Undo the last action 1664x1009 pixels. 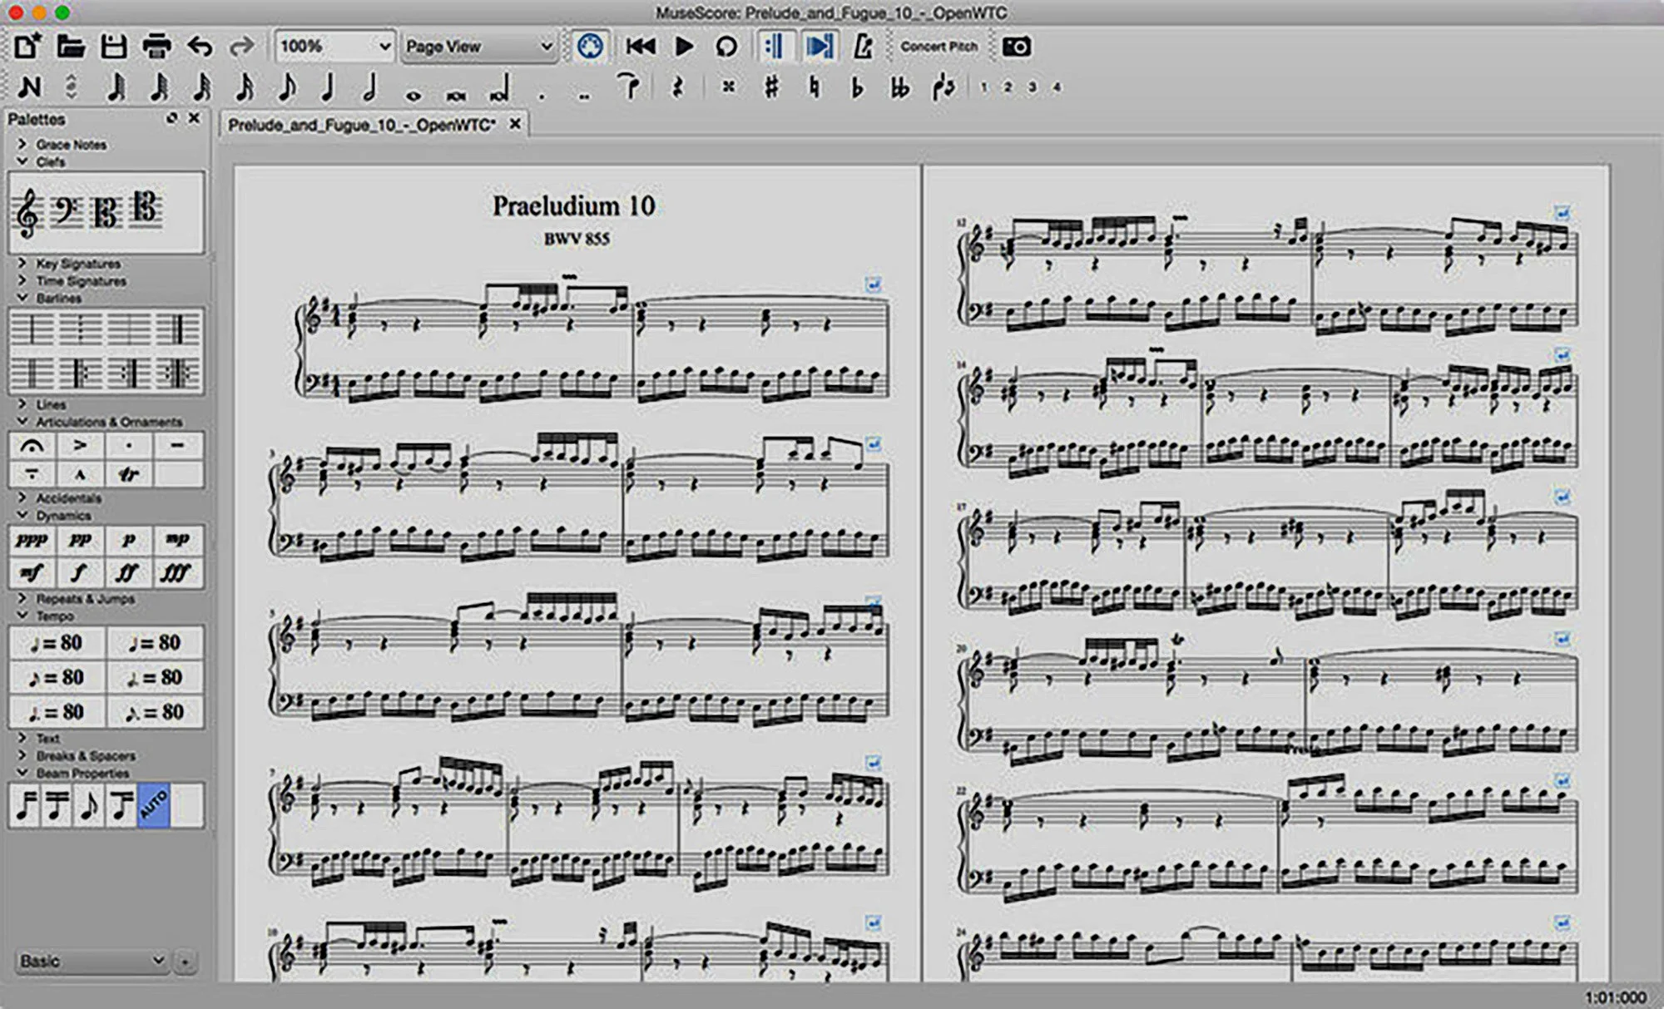(200, 46)
